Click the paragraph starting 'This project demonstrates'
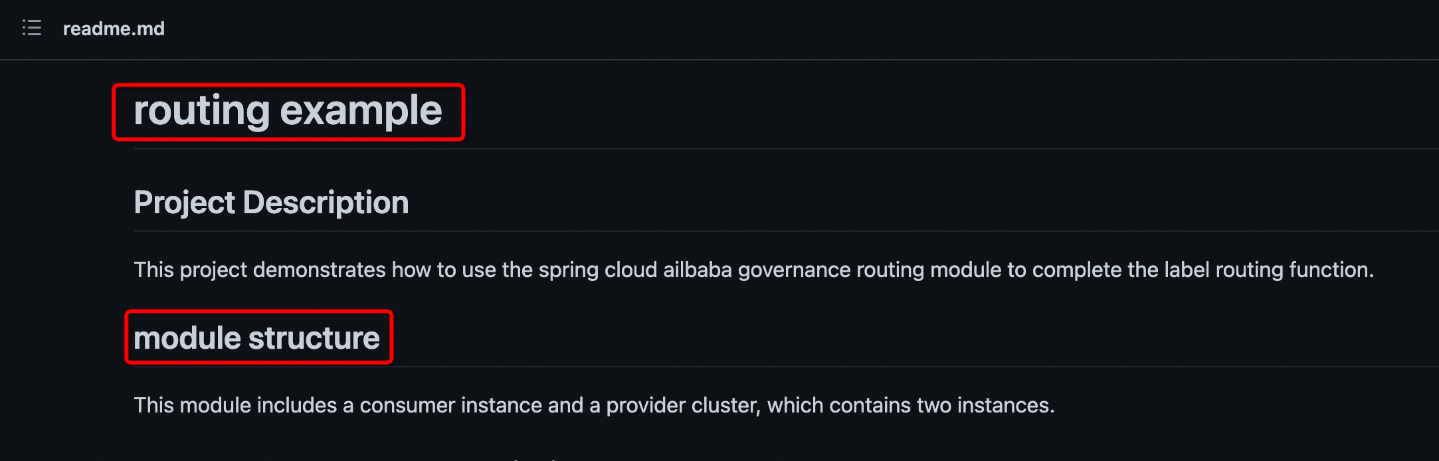 (x=754, y=270)
